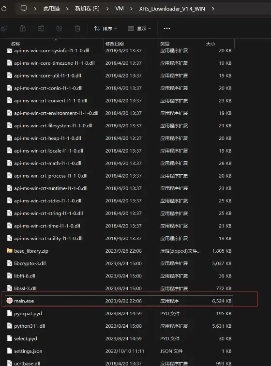Open the three-dot more options menu
The image size is (271, 366).
point(167,29)
